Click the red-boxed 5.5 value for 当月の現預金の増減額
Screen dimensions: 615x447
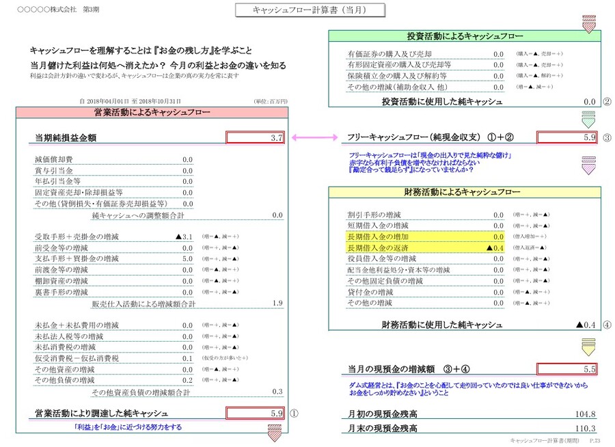click(x=566, y=369)
